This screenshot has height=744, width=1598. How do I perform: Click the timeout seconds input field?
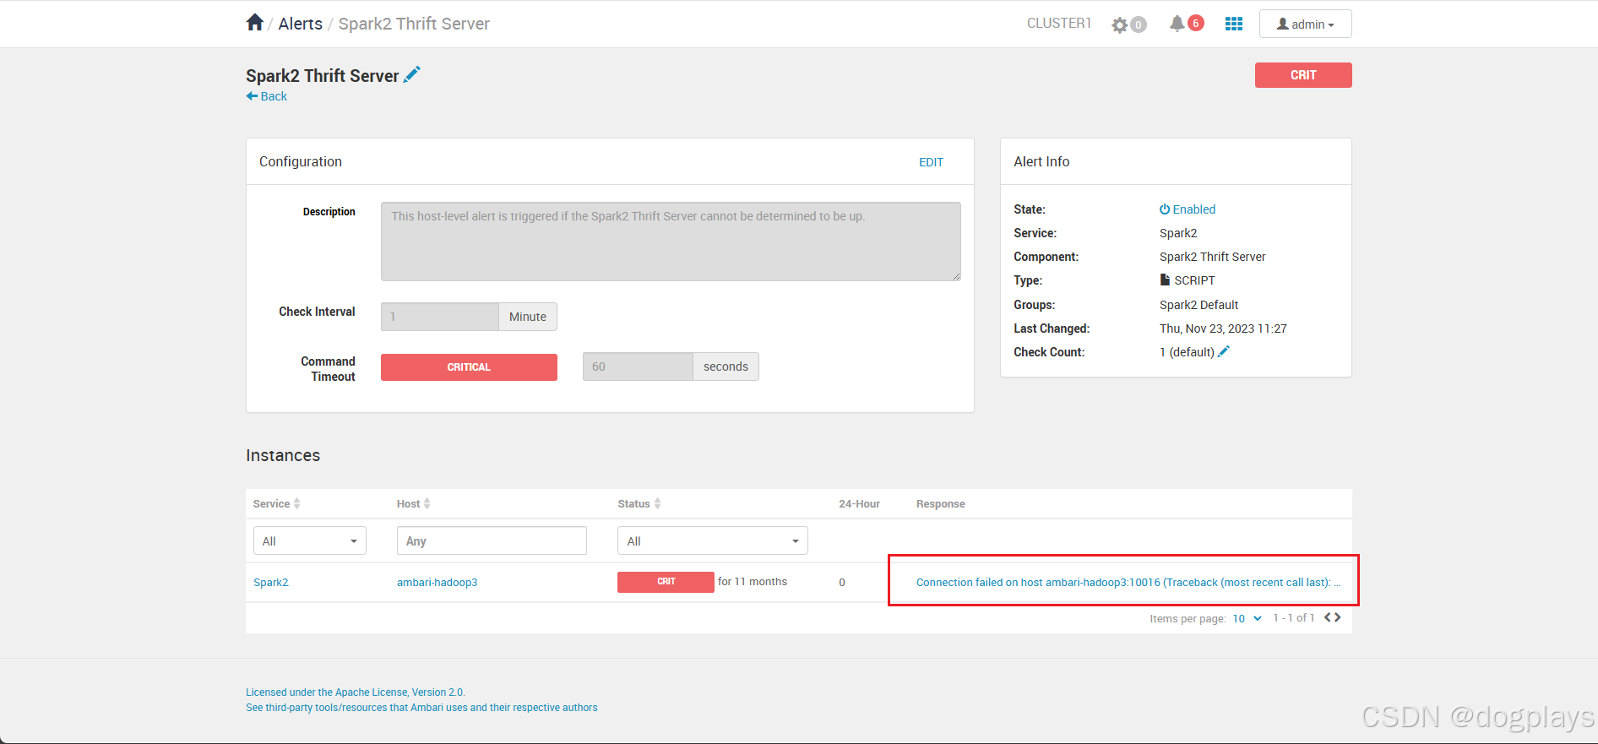click(x=638, y=367)
